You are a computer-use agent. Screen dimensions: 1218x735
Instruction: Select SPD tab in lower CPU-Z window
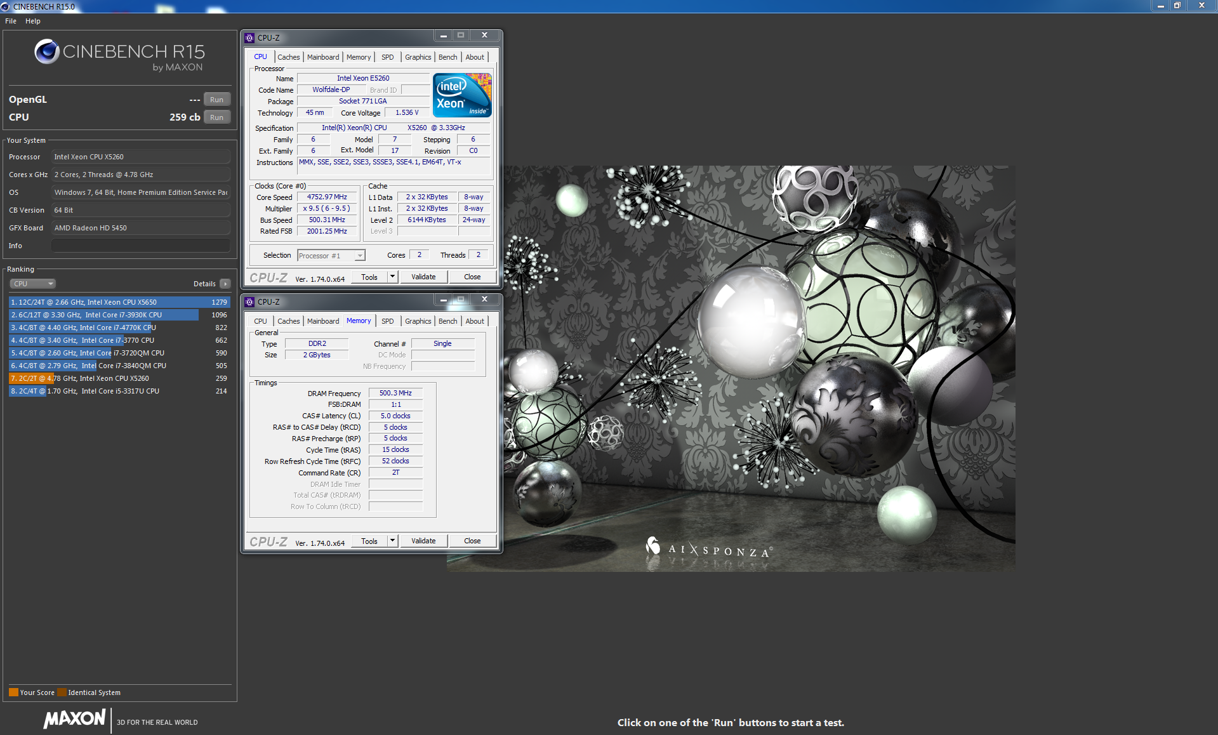[387, 321]
